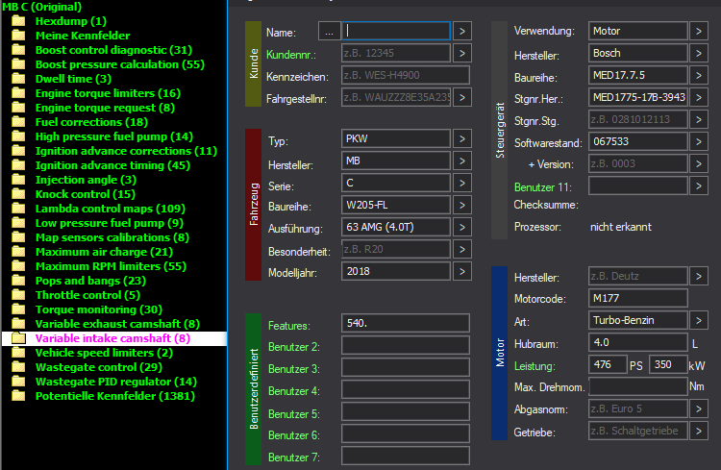Focus the Max. Drehmom. input field
This screenshot has width=721, height=470.
pyautogui.click(x=637, y=386)
